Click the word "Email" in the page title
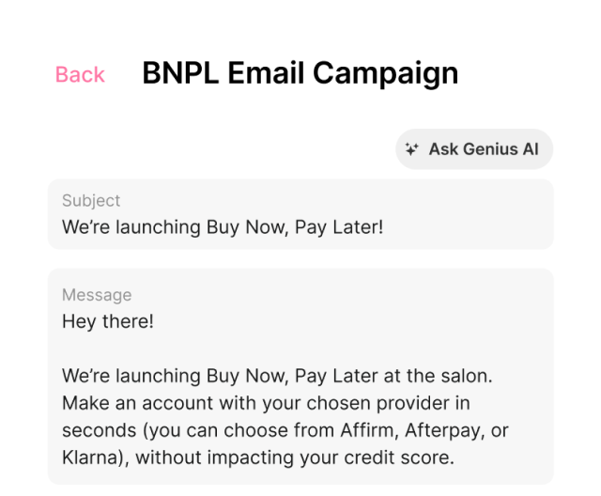 tap(264, 72)
